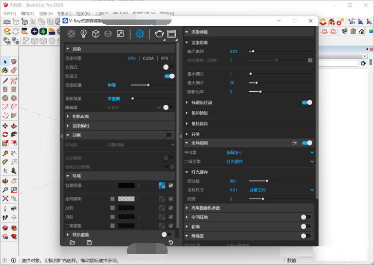The image size is (374, 265).
Task: Select the Circle tool
Action: 5,98
